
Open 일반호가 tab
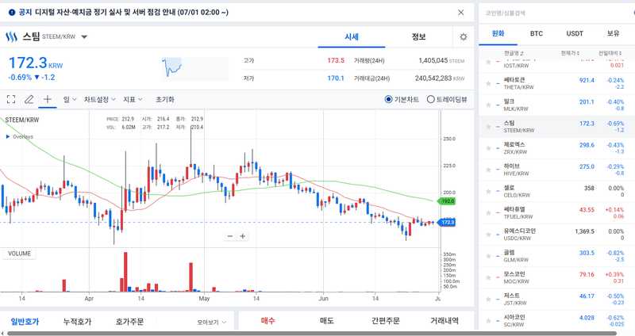pos(25,322)
